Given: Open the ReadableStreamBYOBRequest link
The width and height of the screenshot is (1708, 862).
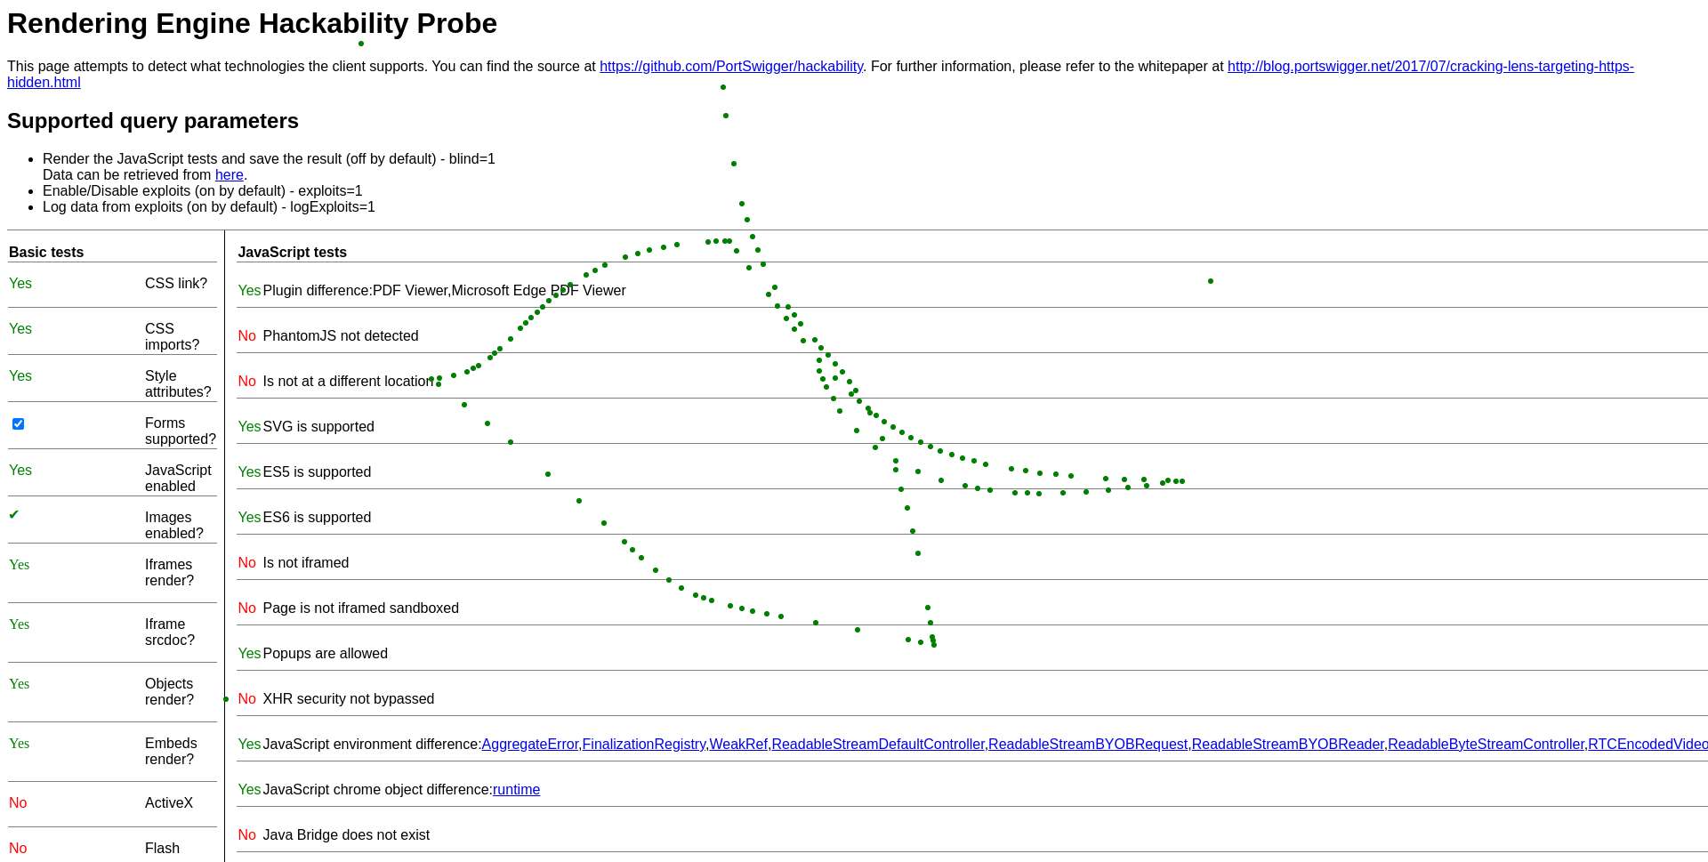Looking at the screenshot, I should tap(1087, 745).
